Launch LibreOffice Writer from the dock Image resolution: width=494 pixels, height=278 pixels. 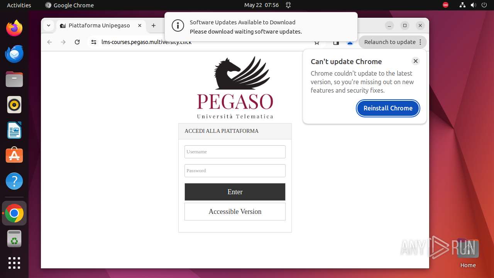pyautogui.click(x=14, y=130)
